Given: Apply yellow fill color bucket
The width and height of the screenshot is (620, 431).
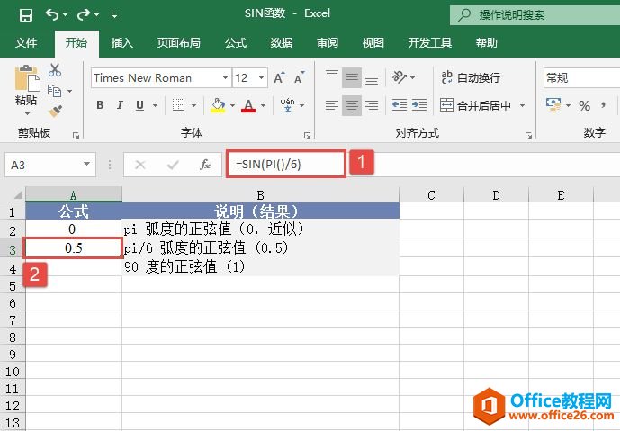Looking at the screenshot, I should (218, 105).
